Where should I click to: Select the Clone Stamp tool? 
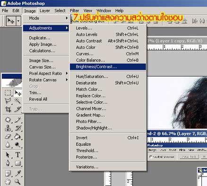[x=8, y=128]
